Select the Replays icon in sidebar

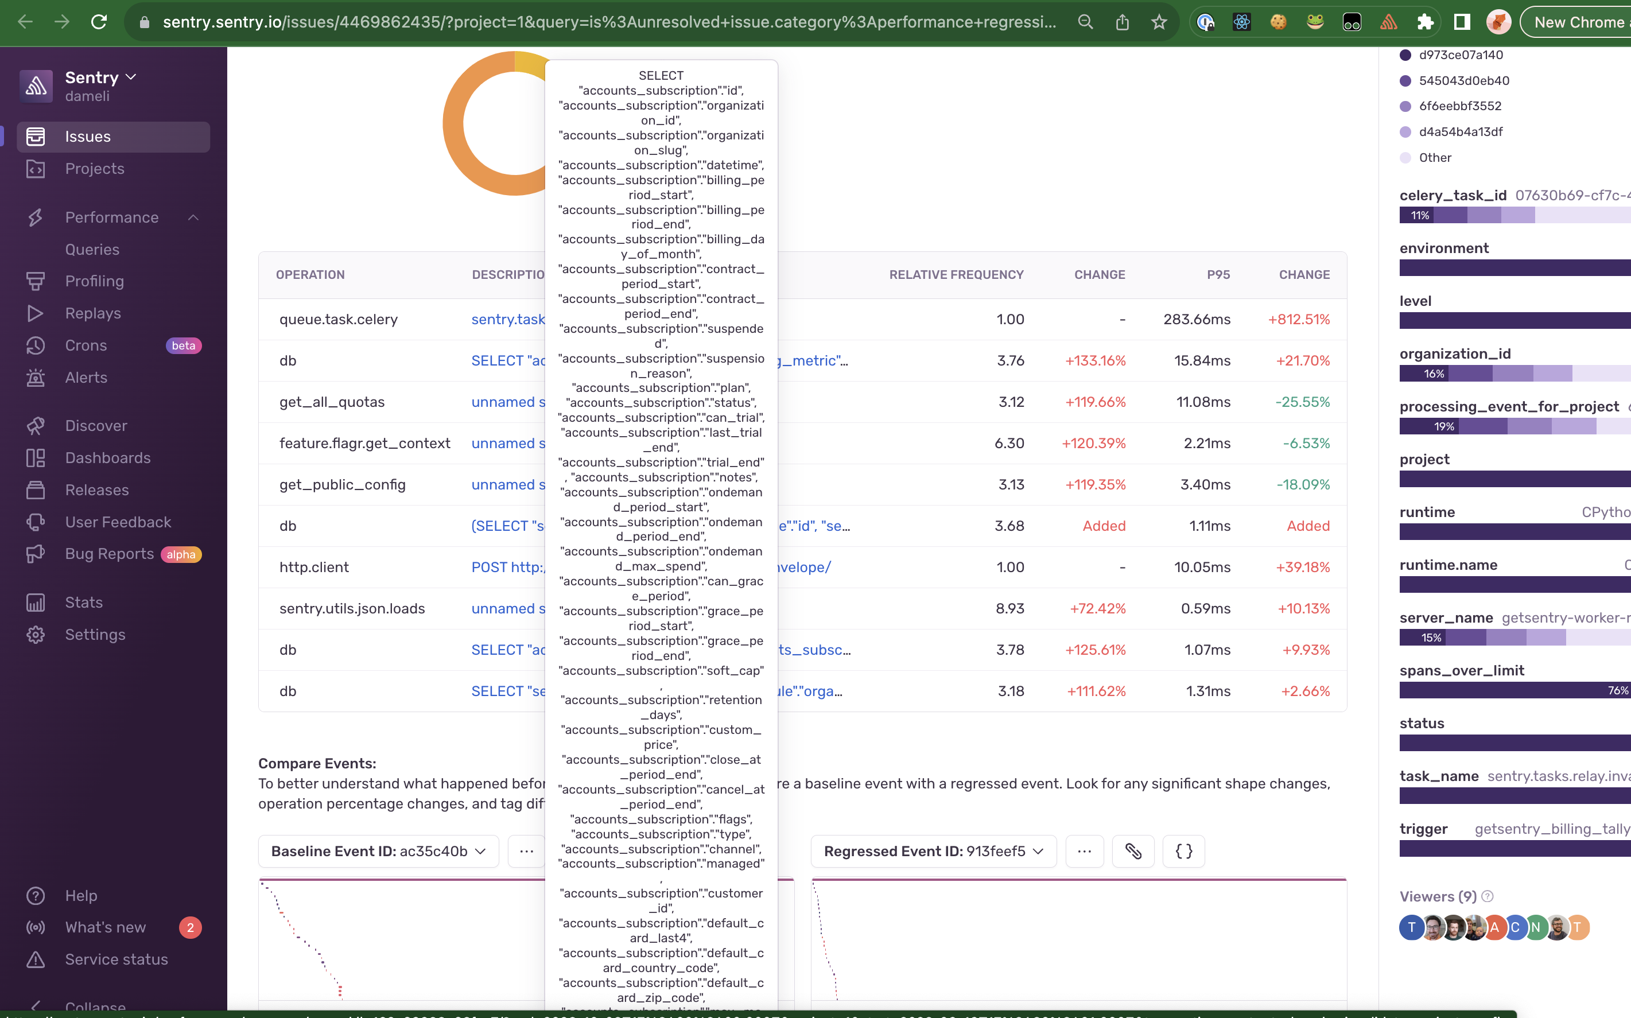[x=36, y=313]
